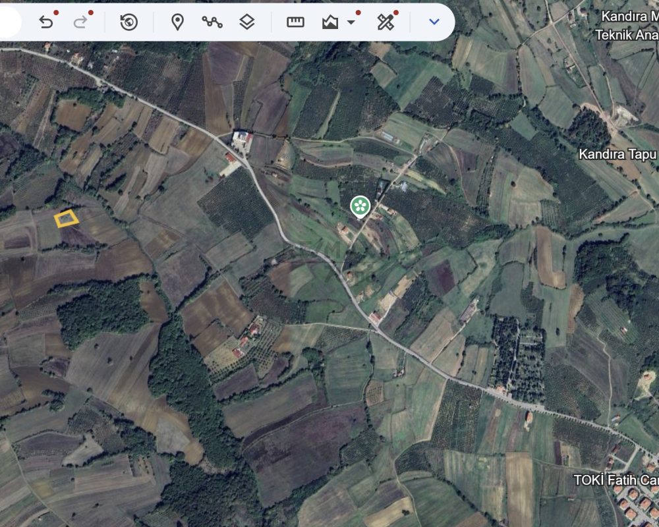Click the Teknik Ana map label
Viewport: 659px width, 527px height.
(627, 35)
